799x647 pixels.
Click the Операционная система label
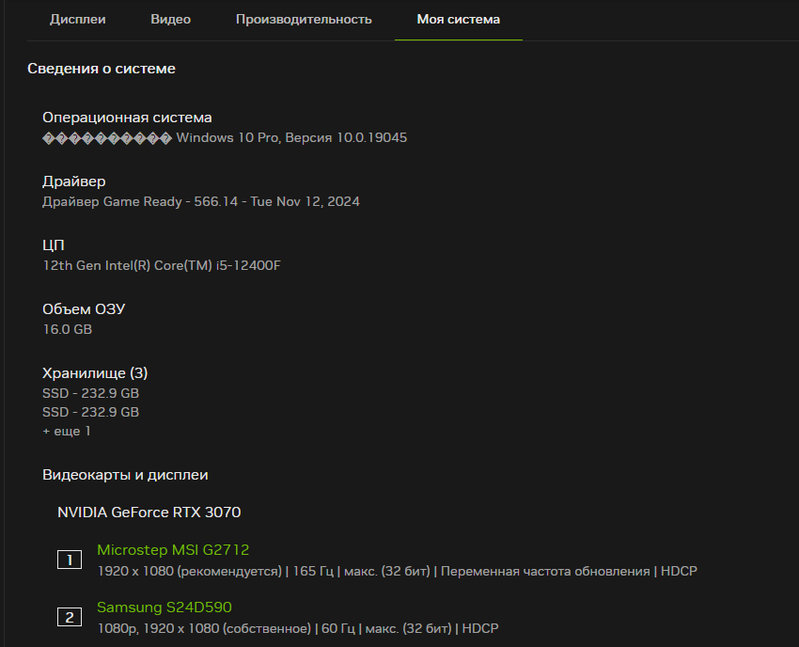(x=127, y=118)
